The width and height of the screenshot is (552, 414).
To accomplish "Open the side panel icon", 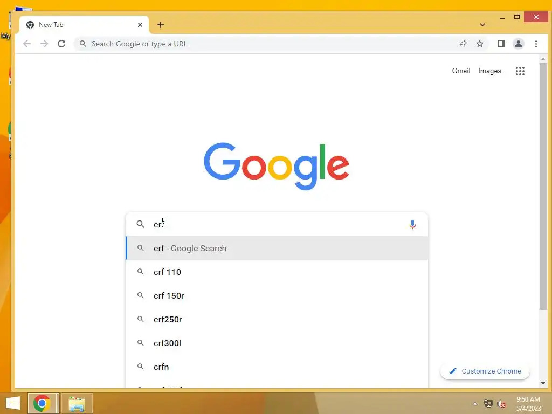I will (501, 44).
